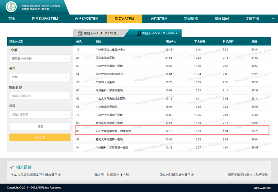This screenshot has height=192, width=278.
Task: Click the 科技产出 column header
Action: coord(171,41)
